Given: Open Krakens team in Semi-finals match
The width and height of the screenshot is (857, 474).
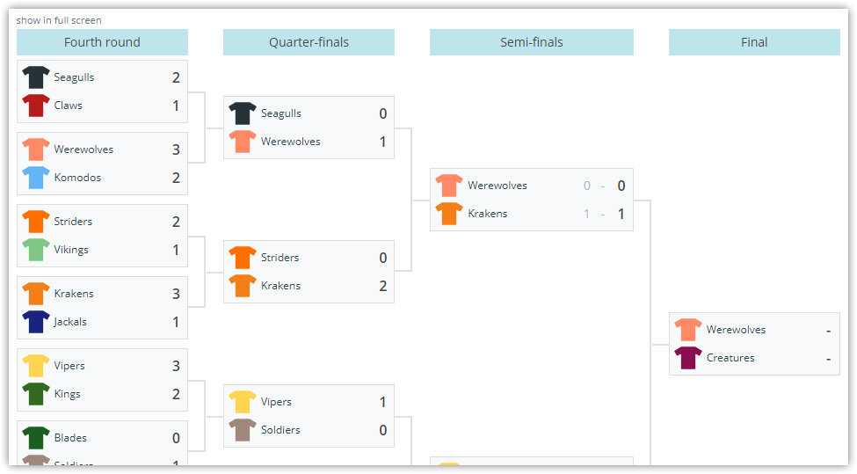Looking at the screenshot, I should point(488,214).
